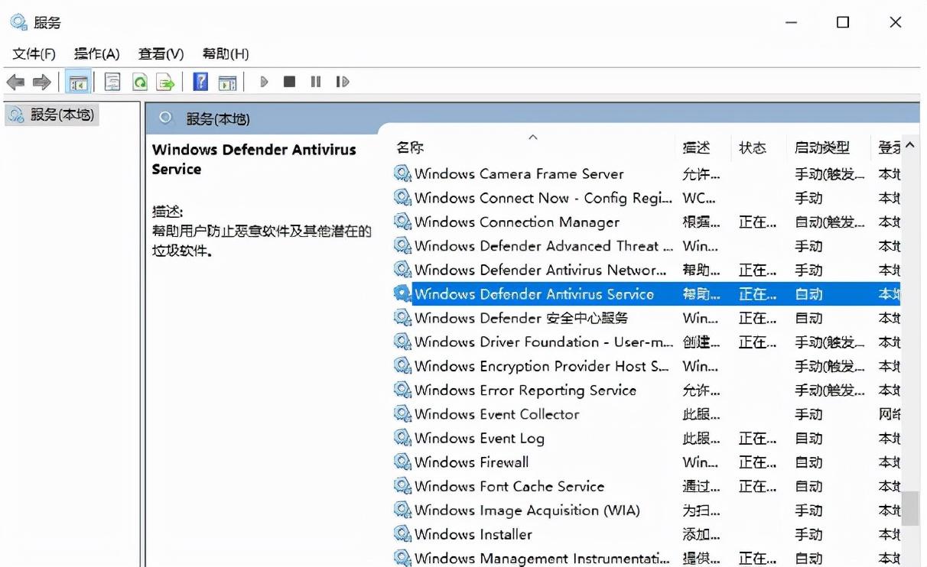Sort by the 描述 column header
This screenshot has height=567, width=927.
[x=696, y=147]
